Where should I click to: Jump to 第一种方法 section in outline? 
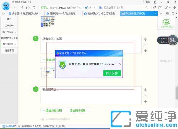point(9,32)
